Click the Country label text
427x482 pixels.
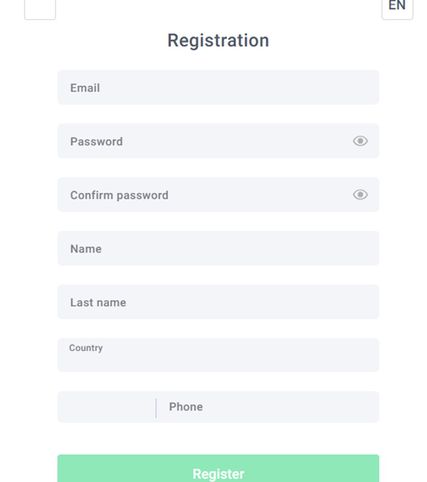pos(86,348)
